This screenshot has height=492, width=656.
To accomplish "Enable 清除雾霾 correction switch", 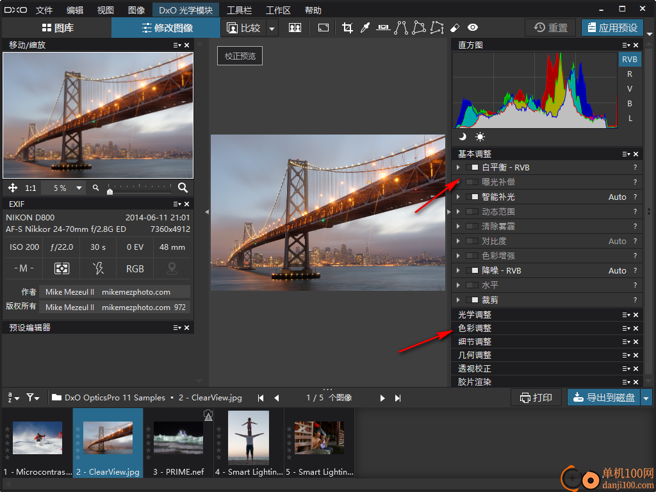I will tap(472, 226).
